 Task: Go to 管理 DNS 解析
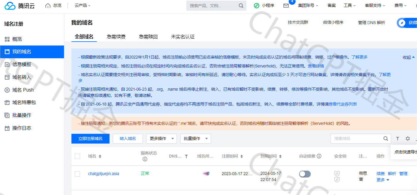pos(371,23)
